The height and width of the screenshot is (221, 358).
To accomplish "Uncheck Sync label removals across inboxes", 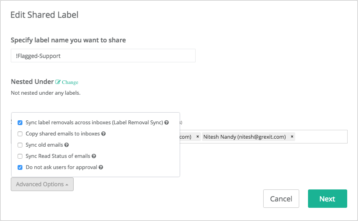I will click(20, 123).
